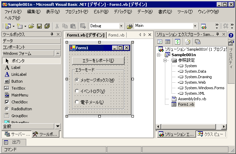Select the MainMenu control in toolbox
The height and width of the screenshot is (154, 236).
[31, 95]
